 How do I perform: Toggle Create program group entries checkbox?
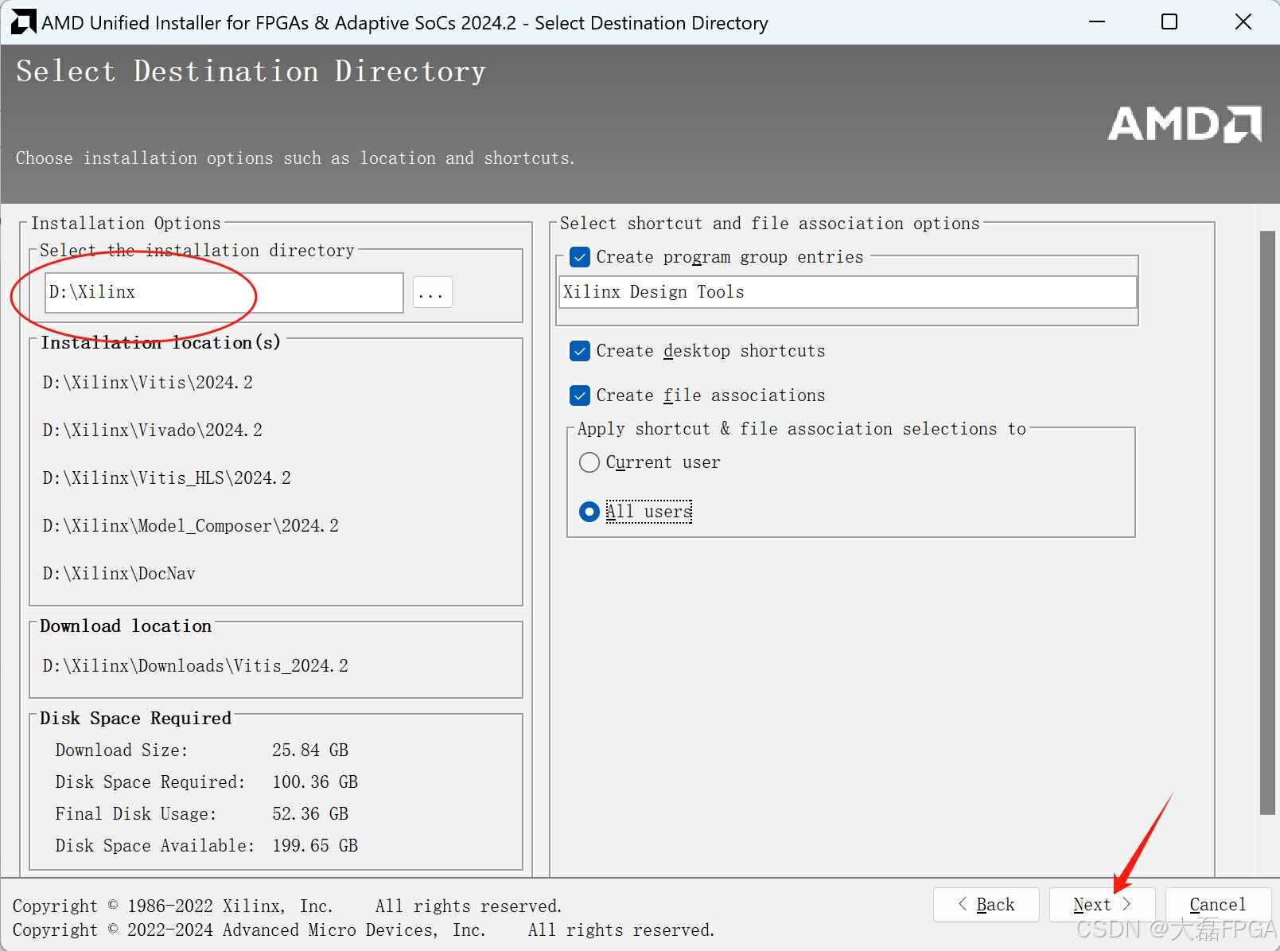click(x=580, y=257)
